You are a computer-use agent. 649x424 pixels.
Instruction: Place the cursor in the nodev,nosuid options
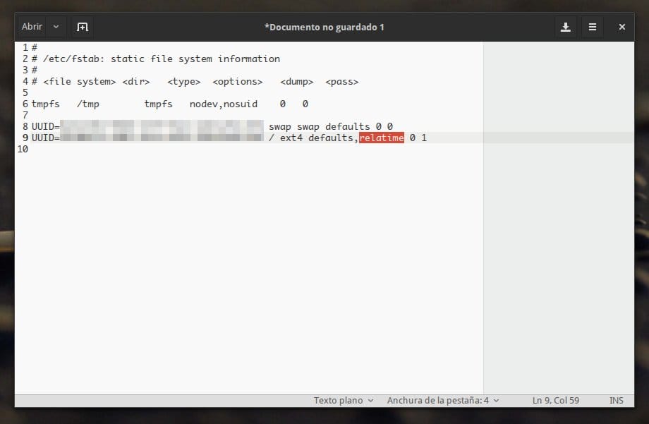click(x=224, y=104)
